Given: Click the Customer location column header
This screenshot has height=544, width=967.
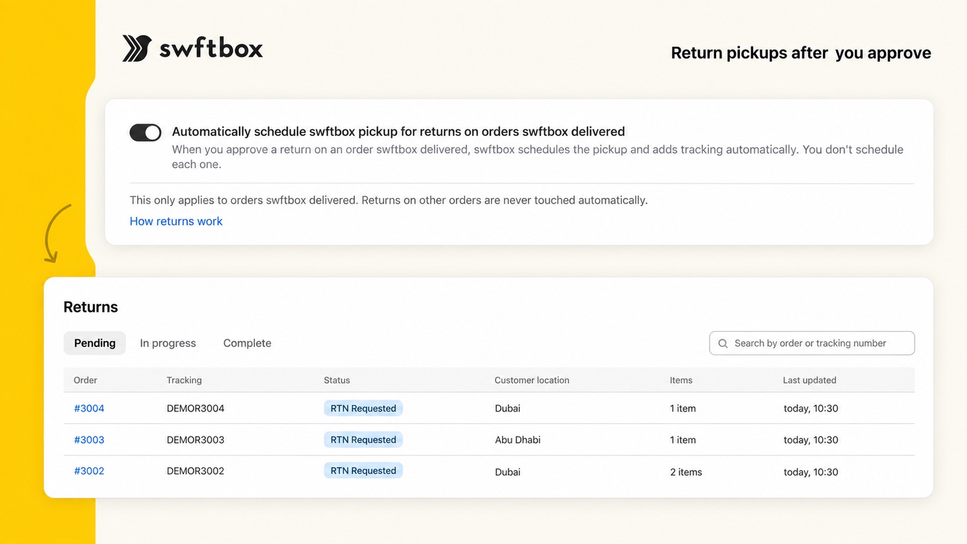Looking at the screenshot, I should tap(532, 380).
